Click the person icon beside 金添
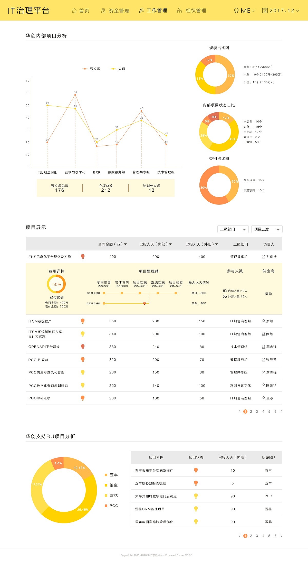Screen dimensions: 308x561 point(263,398)
